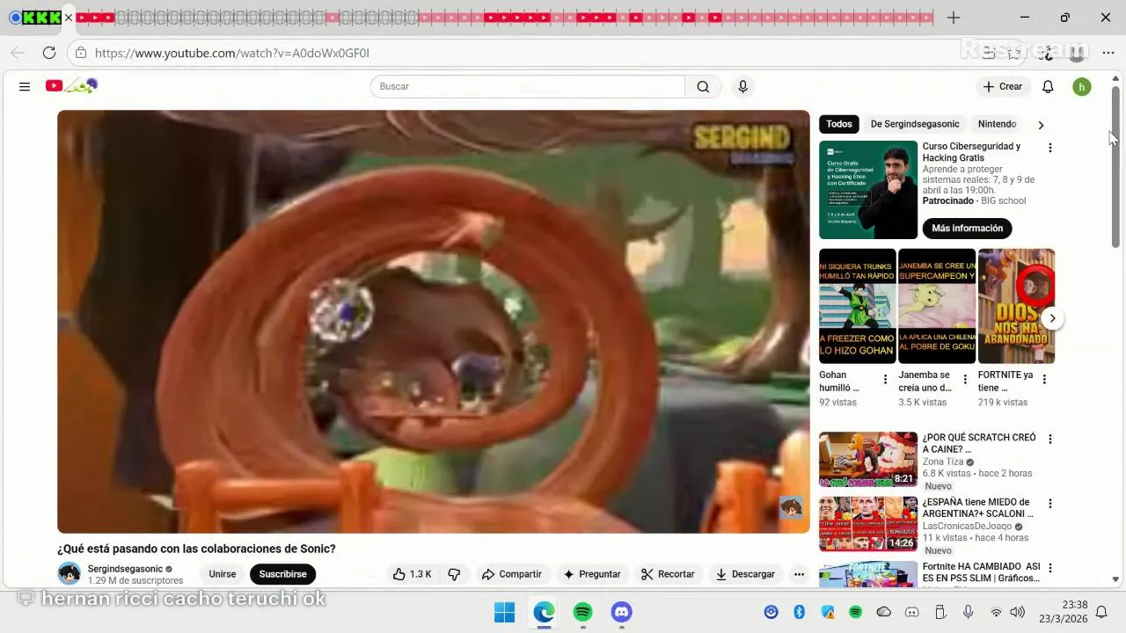
Task: Click the video player to pause
Action: pos(434,322)
